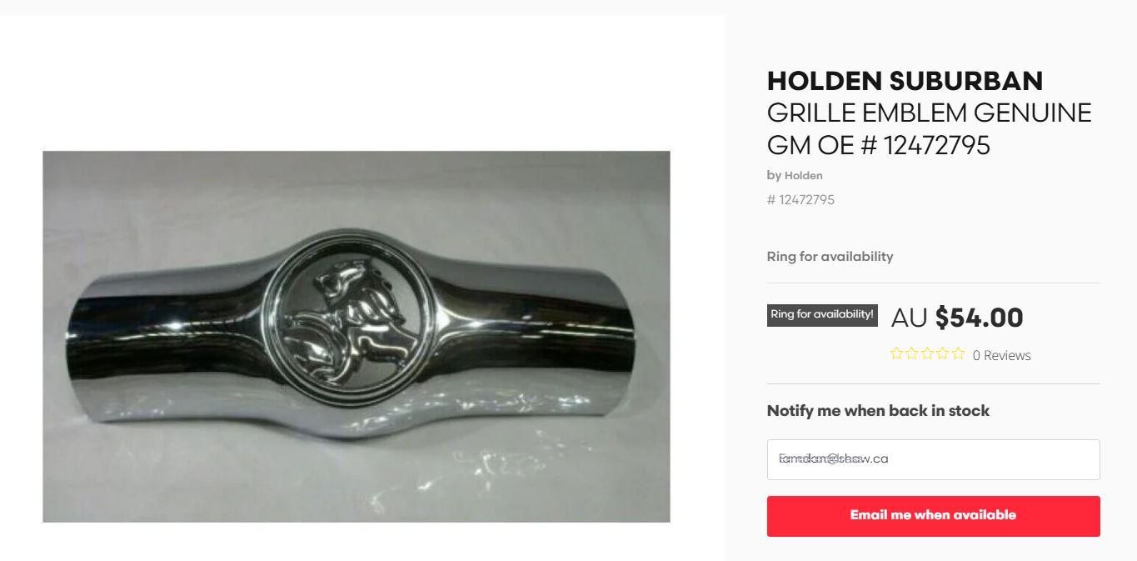Click the GRILLE EMBLEM GENUINE title line
1137x561 pixels.
[x=929, y=113]
